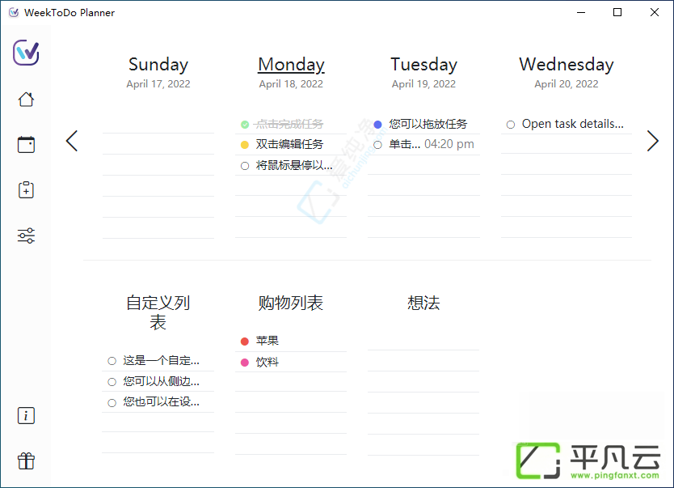The height and width of the screenshot is (488, 674).
Task: Go to the home view icon
Action: click(x=26, y=100)
